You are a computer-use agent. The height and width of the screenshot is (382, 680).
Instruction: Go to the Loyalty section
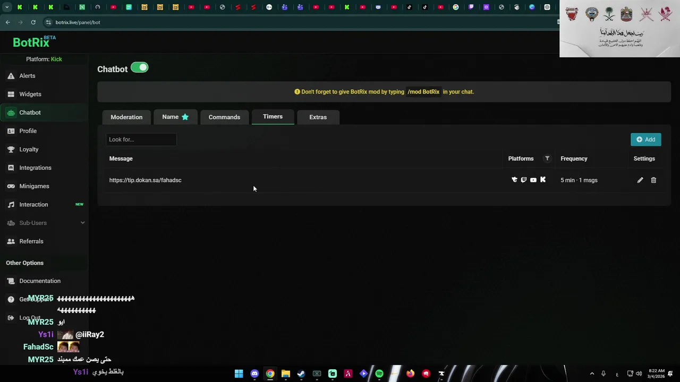tap(29, 150)
